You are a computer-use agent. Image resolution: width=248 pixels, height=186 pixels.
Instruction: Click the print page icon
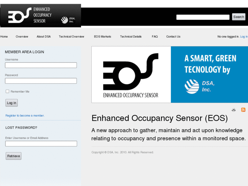click(234, 110)
